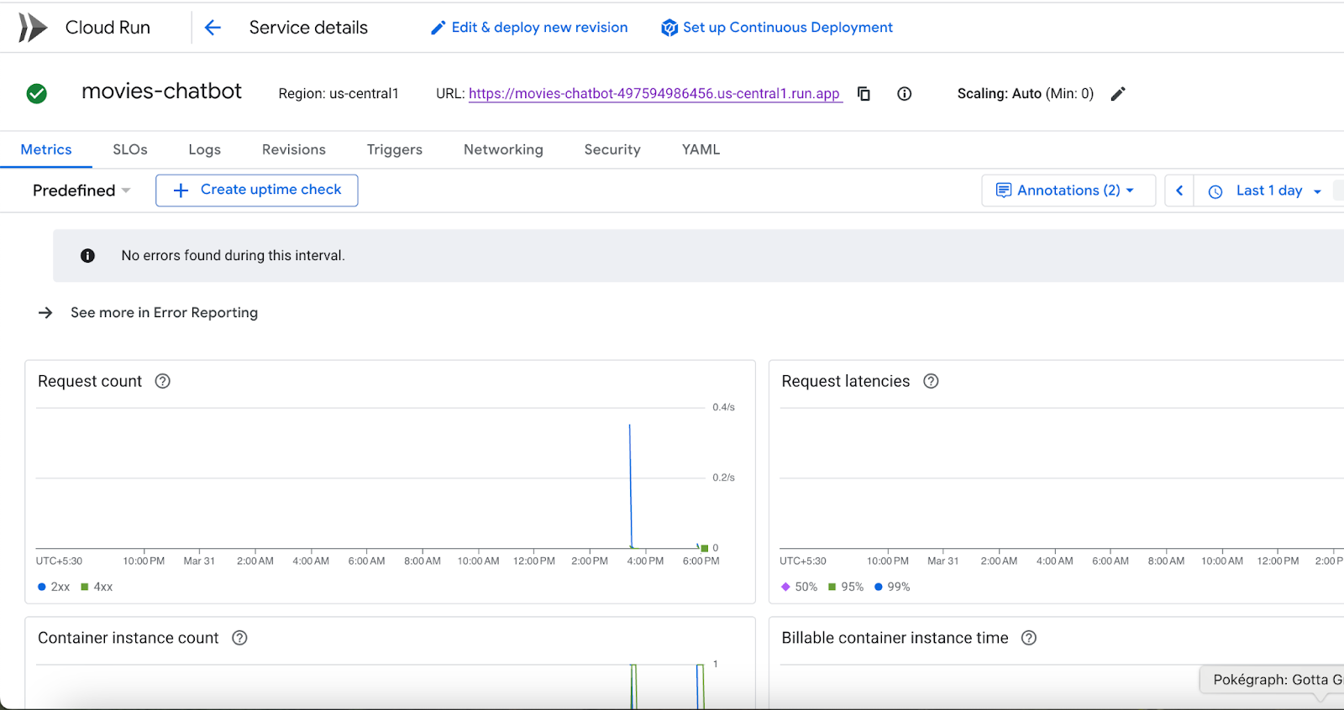
Task: Toggle the 4xx series in legend
Action: pyautogui.click(x=97, y=587)
